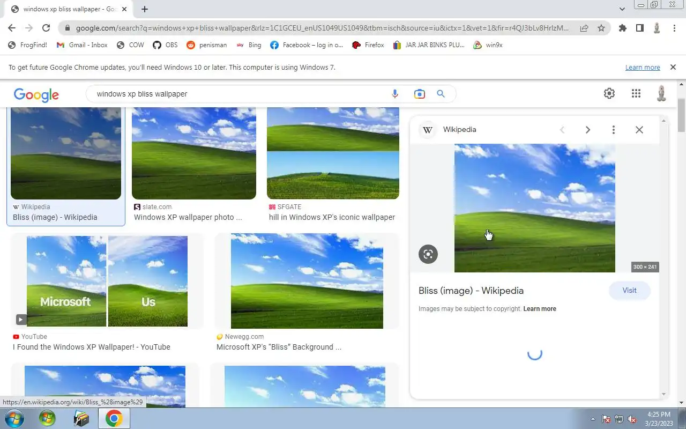This screenshot has width=686, height=429.
Task: Open Bliss (image) - Wikipedia title link
Action: click(x=471, y=291)
